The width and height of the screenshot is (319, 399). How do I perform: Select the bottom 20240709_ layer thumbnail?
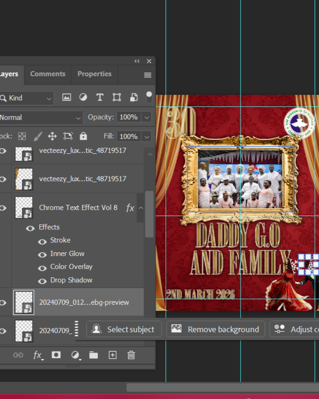coord(24,331)
